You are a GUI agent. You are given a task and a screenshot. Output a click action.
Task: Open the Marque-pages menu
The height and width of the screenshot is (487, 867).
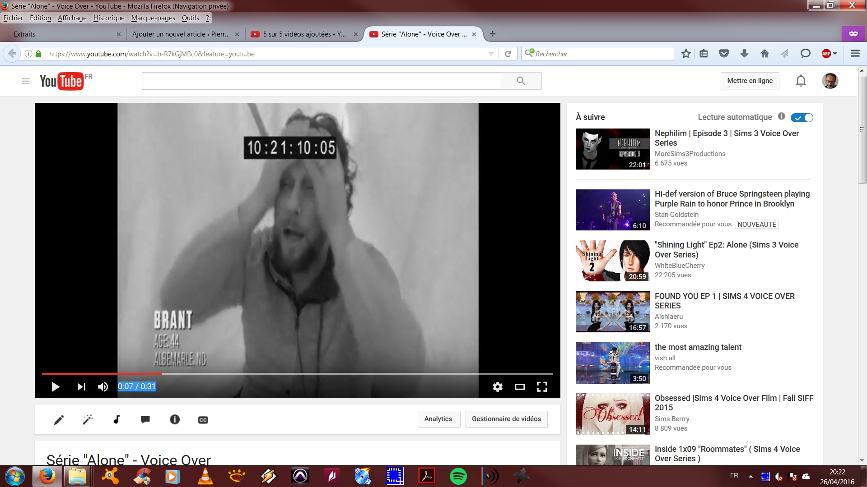point(153,18)
